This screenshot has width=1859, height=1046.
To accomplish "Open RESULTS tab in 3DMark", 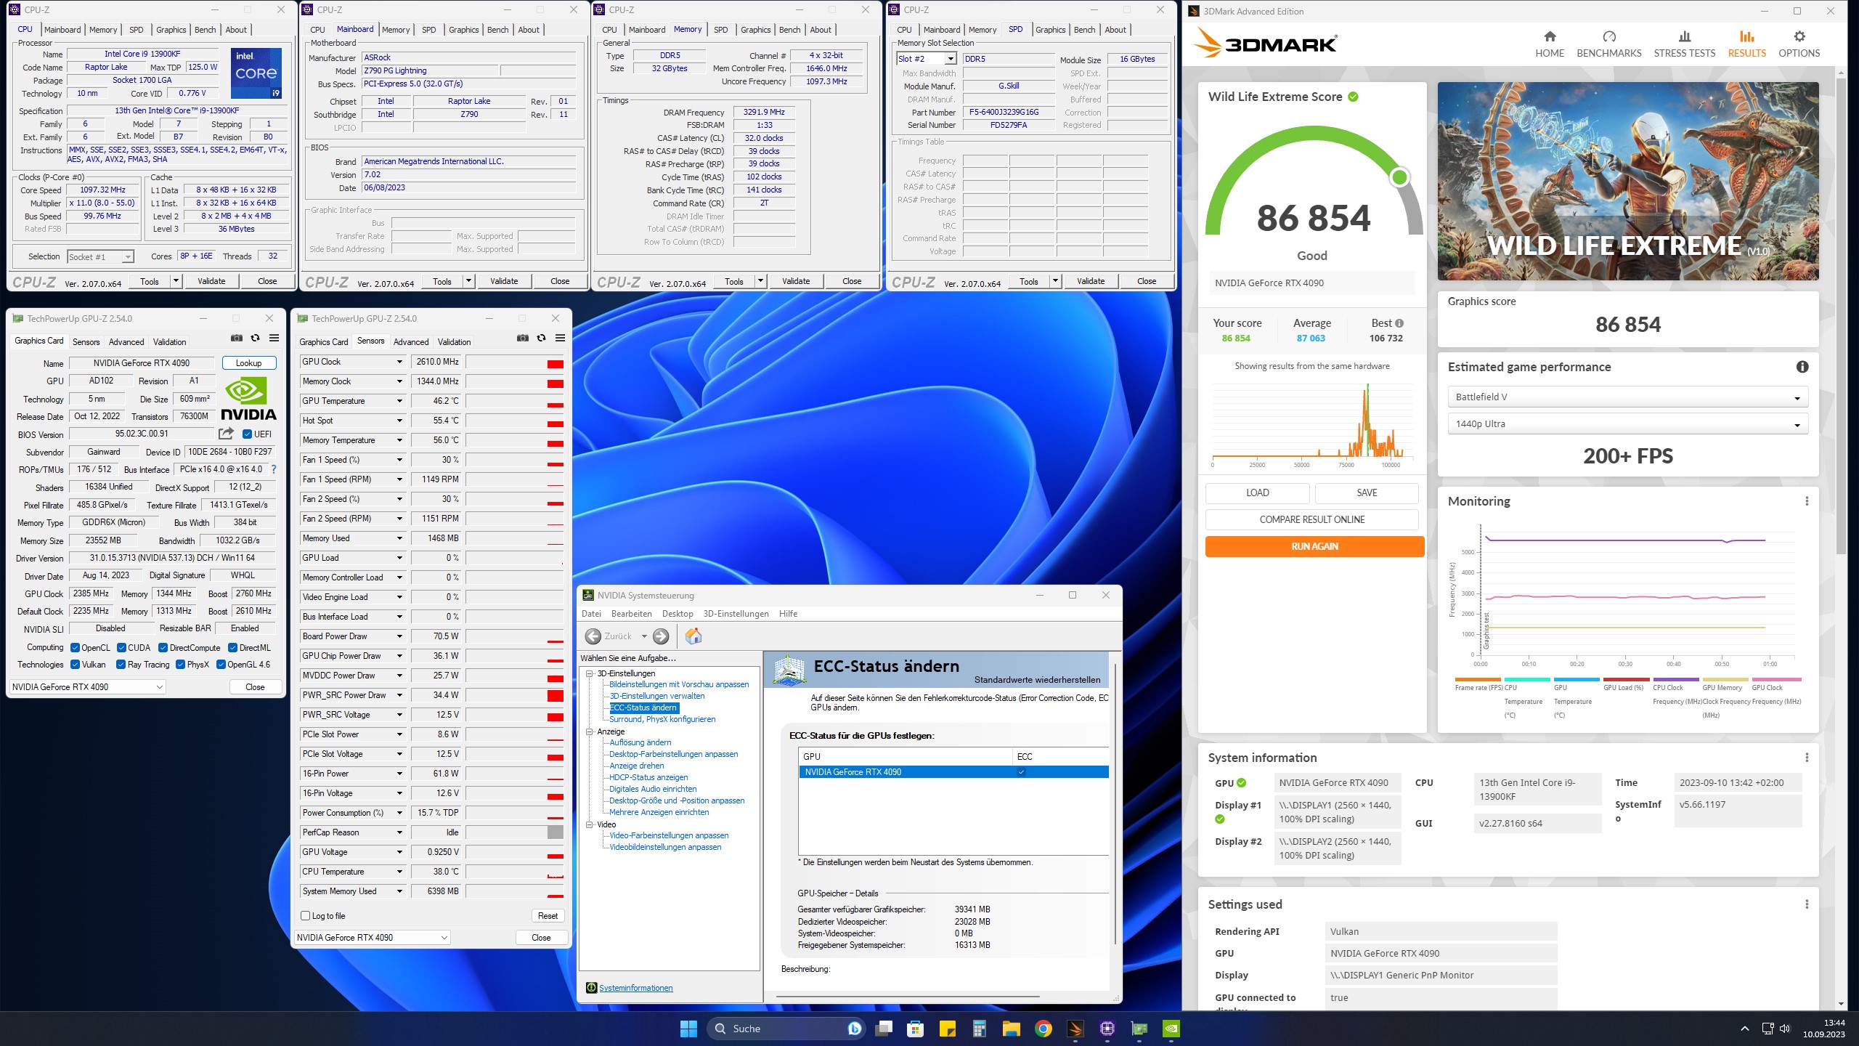I will (x=1746, y=44).
